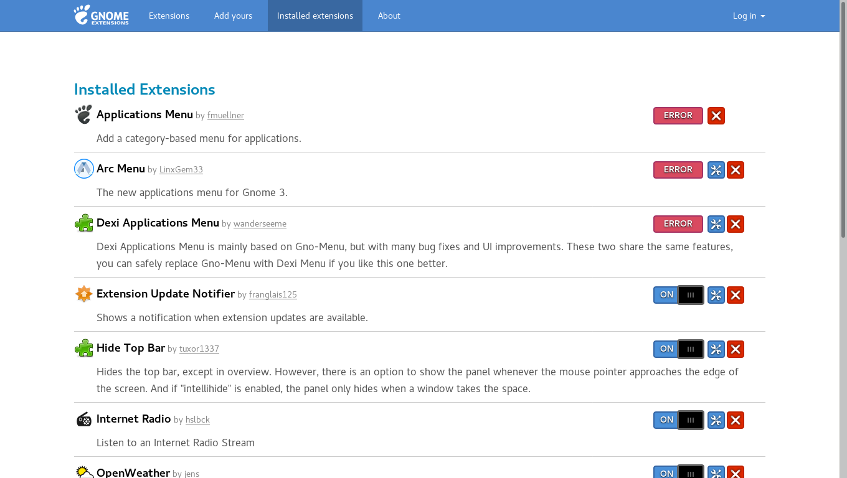847x478 pixels.
Task: Open the Internet Radio title link
Action: tap(134, 419)
